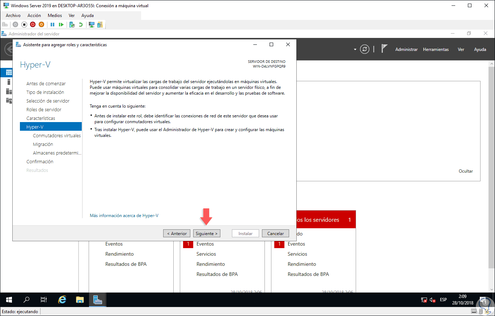Open 'Más información acerca de Hyper-V' link

(x=124, y=216)
